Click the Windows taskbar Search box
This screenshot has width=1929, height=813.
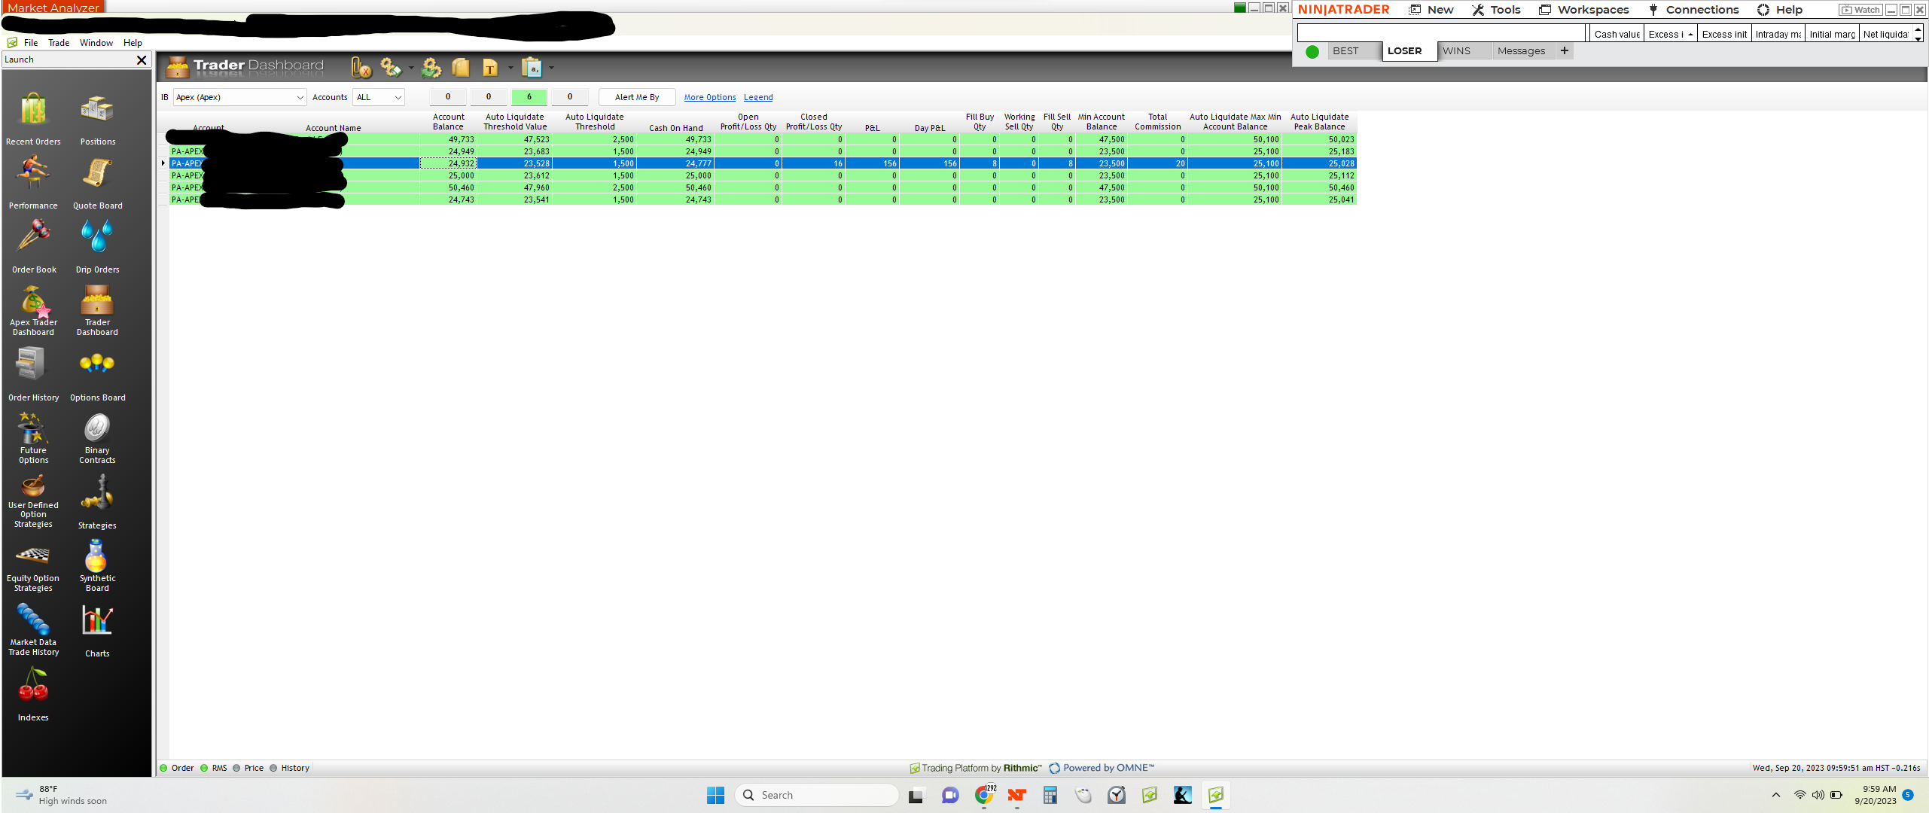(x=816, y=795)
